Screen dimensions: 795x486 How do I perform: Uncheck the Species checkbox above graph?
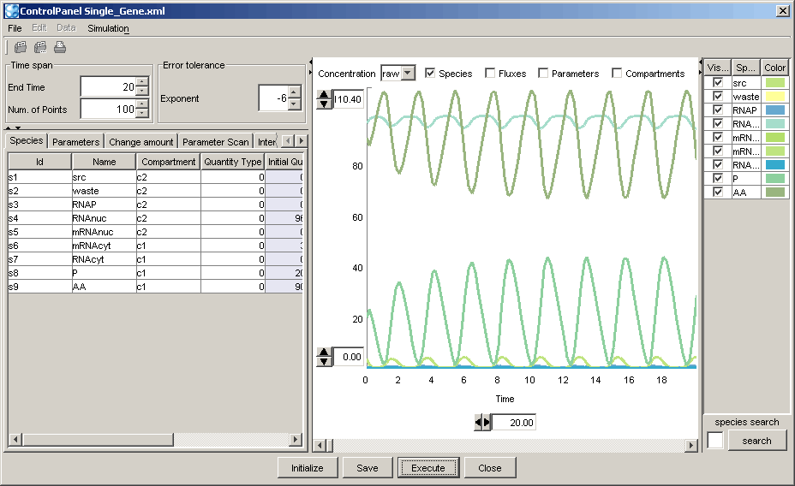[430, 73]
